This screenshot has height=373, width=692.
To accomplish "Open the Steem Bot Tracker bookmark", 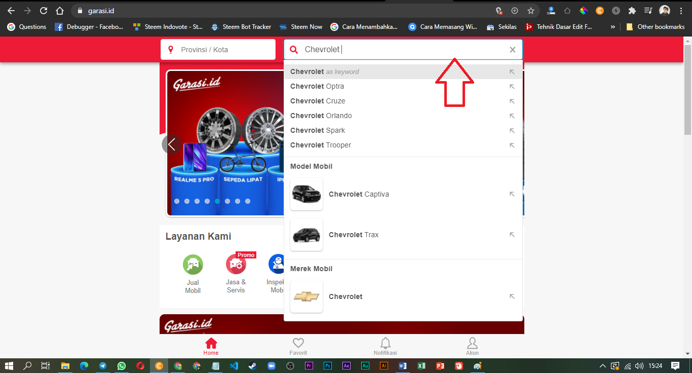I will click(x=241, y=27).
